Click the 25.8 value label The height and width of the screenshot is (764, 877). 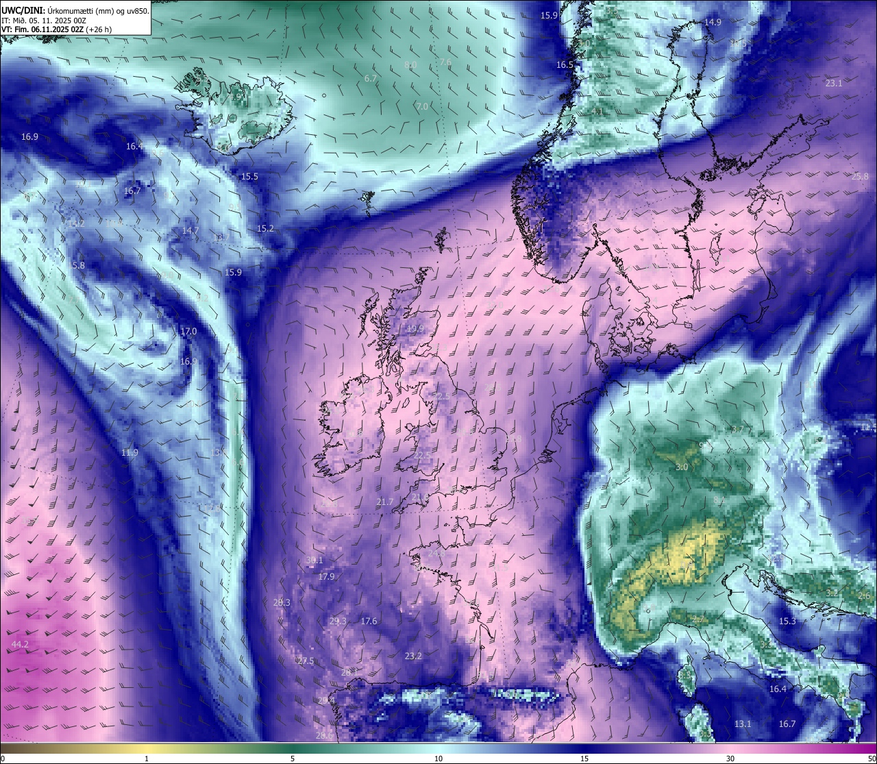pos(860,176)
